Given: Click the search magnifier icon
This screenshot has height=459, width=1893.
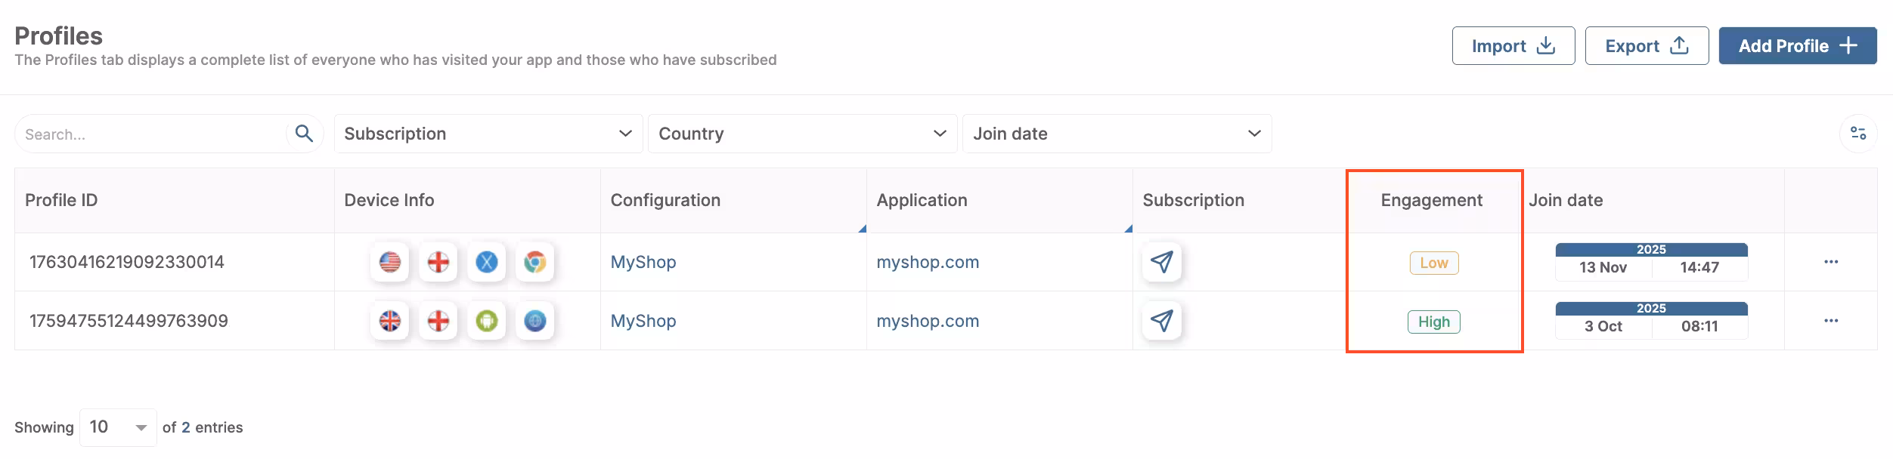Looking at the screenshot, I should click(x=304, y=134).
